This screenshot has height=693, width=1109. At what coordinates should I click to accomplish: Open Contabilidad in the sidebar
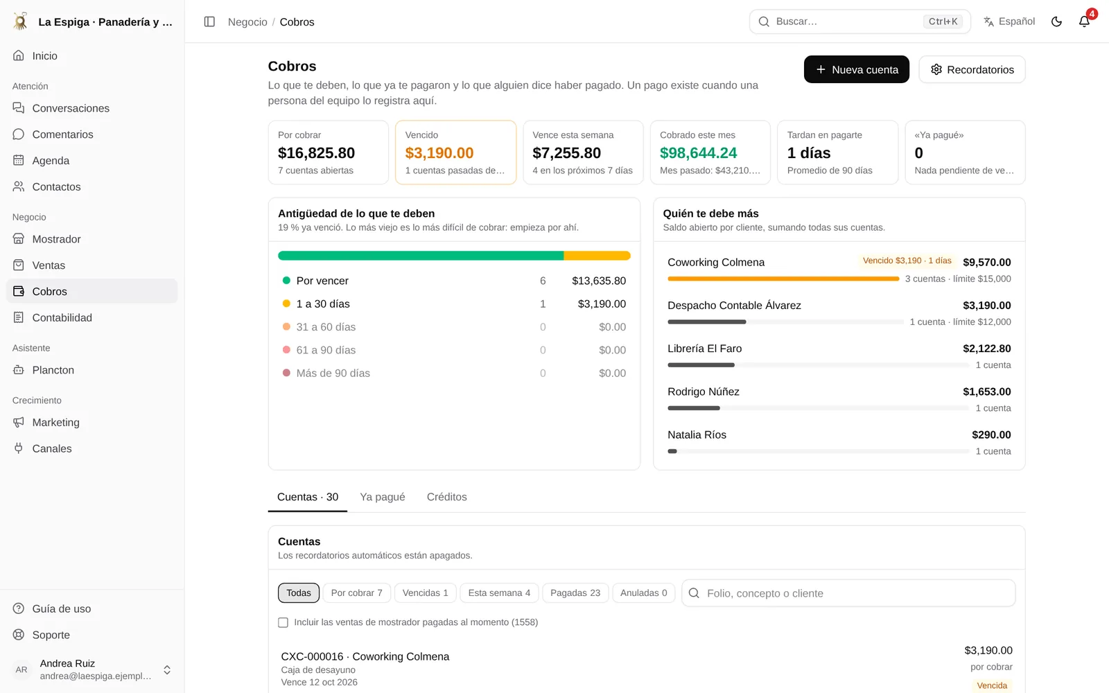(91, 317)
